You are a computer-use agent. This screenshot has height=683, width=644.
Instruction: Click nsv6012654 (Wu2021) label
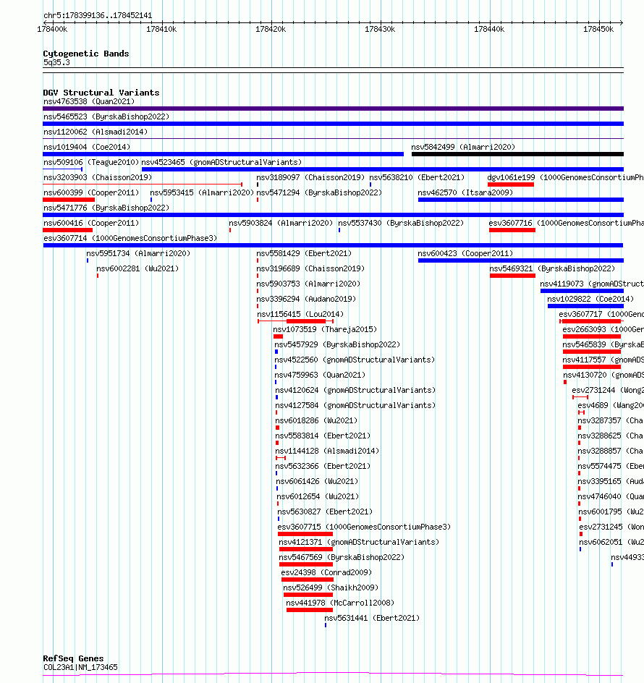click(318, 496)
